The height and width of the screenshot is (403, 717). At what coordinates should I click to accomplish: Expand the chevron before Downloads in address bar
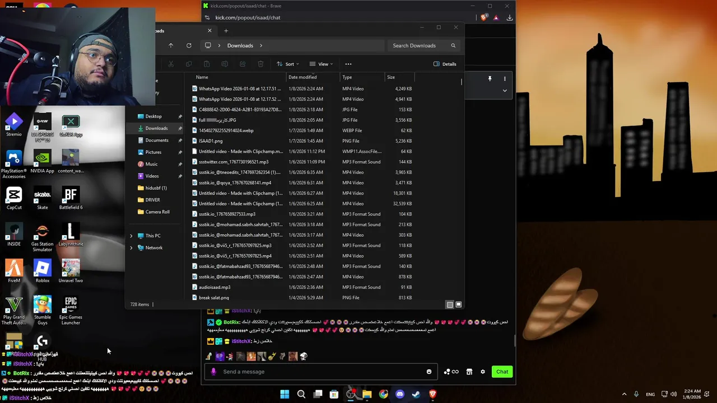tap(219, 45)
